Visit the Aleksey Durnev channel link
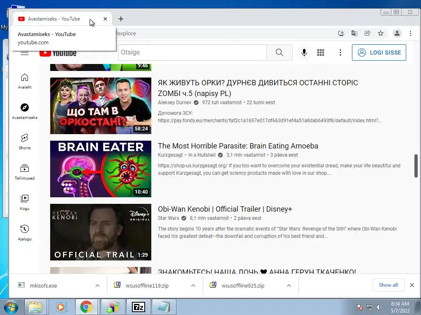The height and width of the screenshot is (315, 421). coord(174,102)
